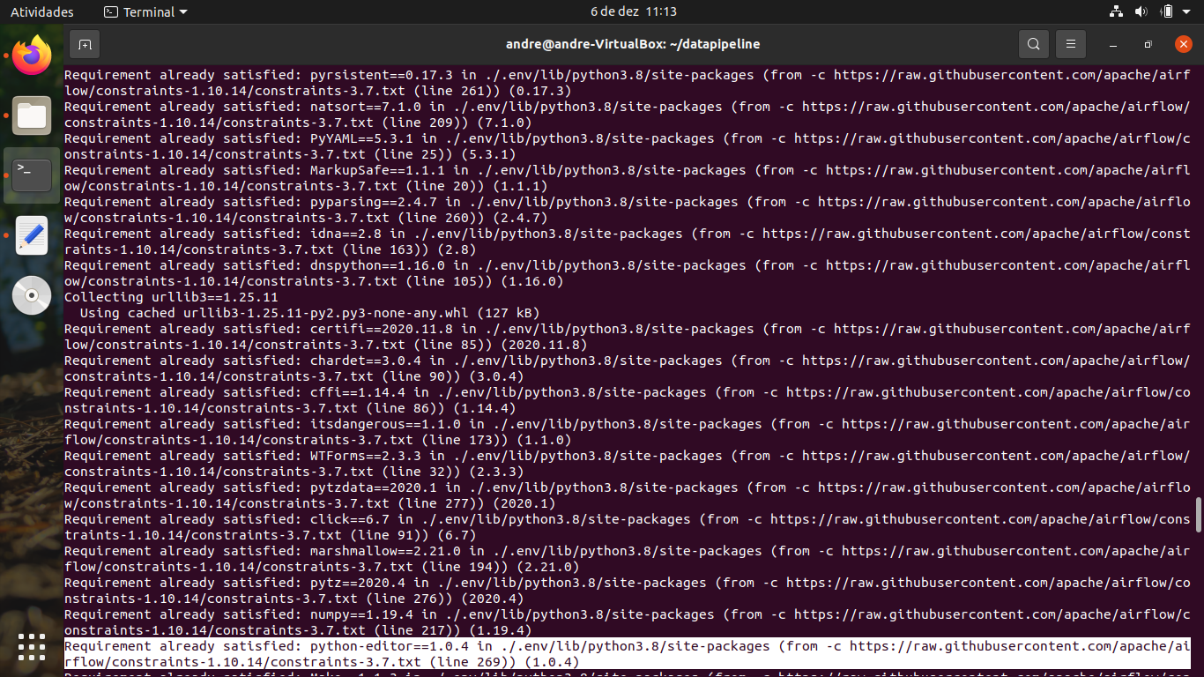The image size is (1204, 677).
Task: Click the network status icon
Action: click(1116, 11)
